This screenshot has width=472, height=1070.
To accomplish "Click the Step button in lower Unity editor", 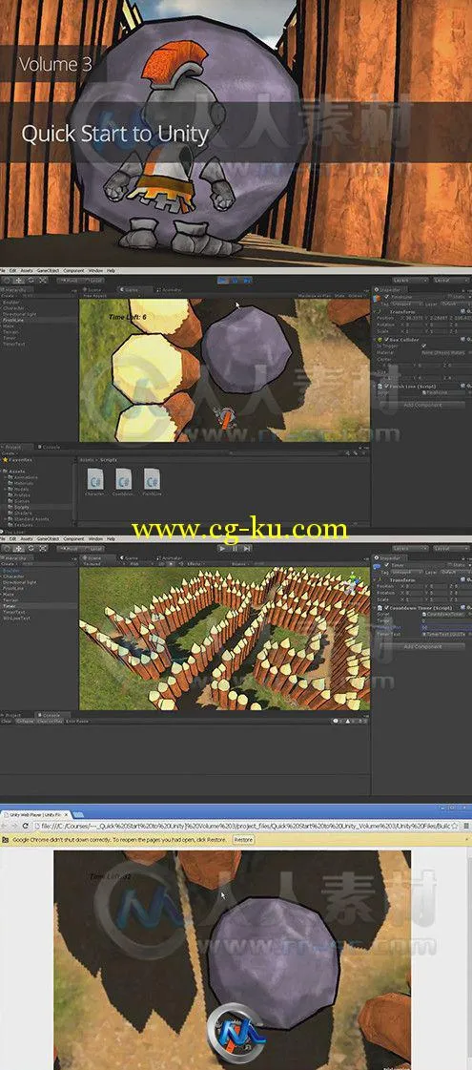I will pos(246,548).
